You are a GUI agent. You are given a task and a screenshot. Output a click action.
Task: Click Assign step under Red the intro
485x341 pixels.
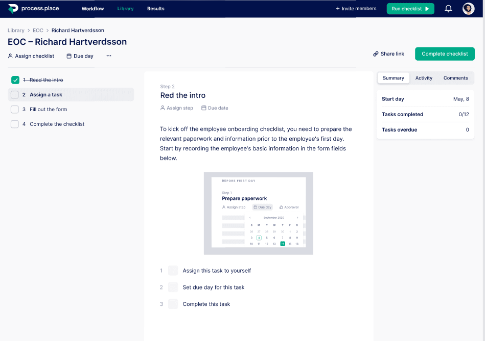(177, 108)
